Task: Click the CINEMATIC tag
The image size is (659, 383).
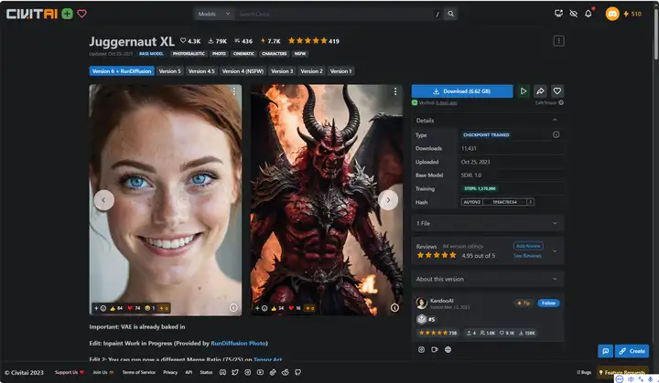Action: [243, 54]
